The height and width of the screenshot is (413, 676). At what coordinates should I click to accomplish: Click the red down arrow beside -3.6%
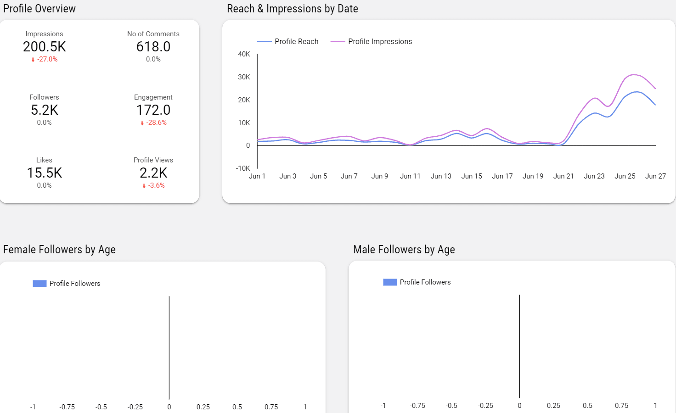tap(144, 186)
